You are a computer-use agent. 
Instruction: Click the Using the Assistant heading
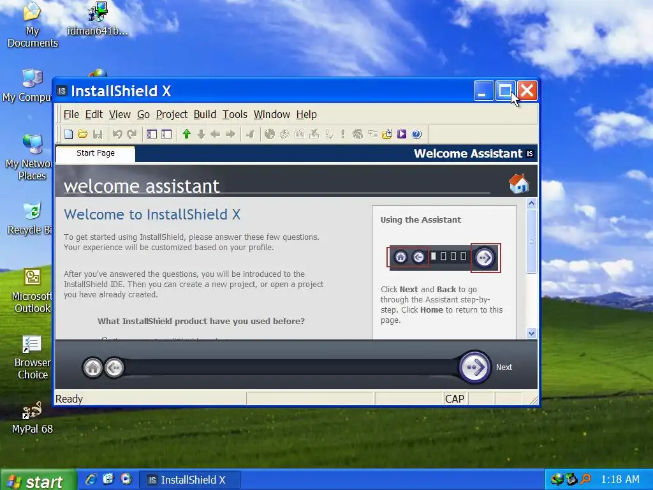tap(421, 220)
